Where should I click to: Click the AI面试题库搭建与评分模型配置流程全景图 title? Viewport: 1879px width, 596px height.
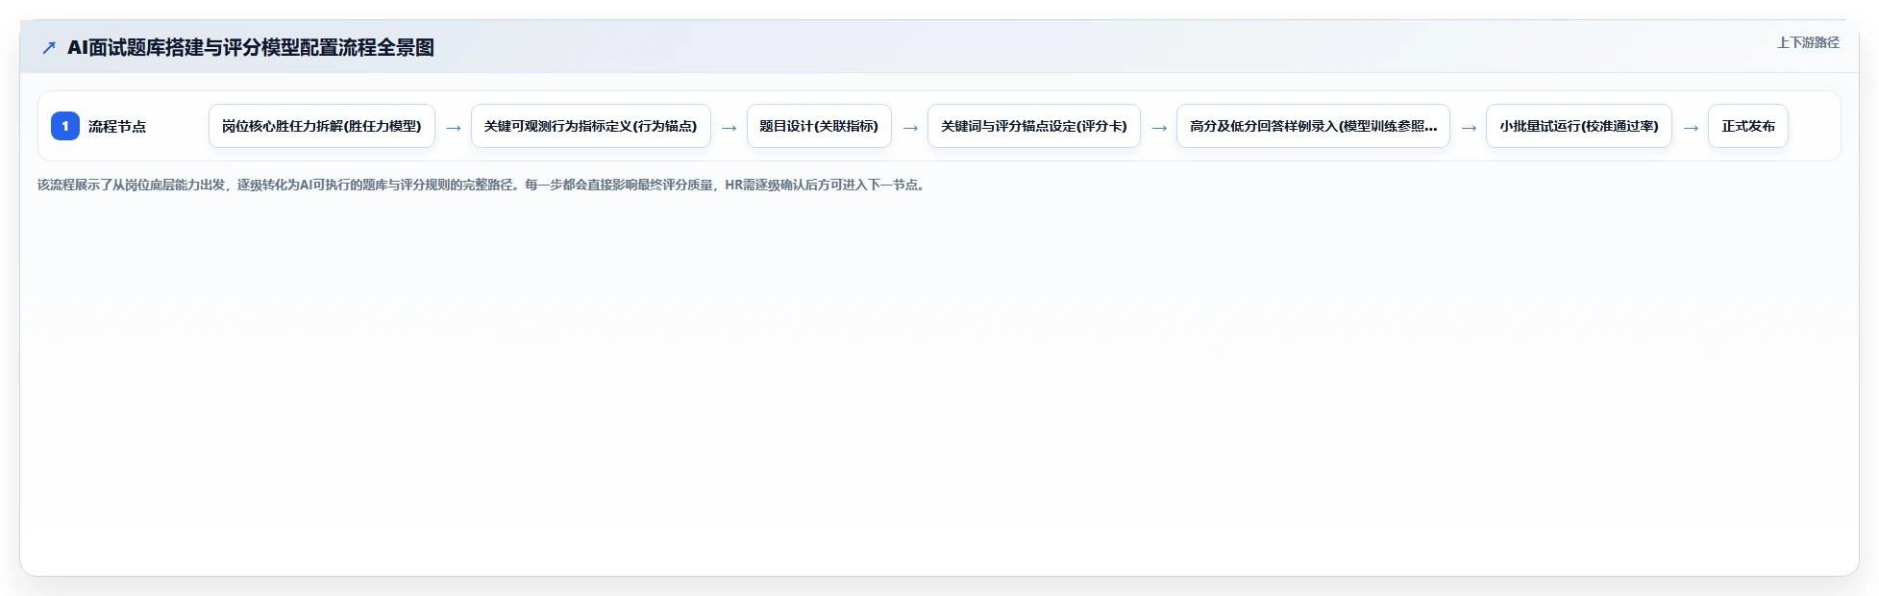point(251,47)
